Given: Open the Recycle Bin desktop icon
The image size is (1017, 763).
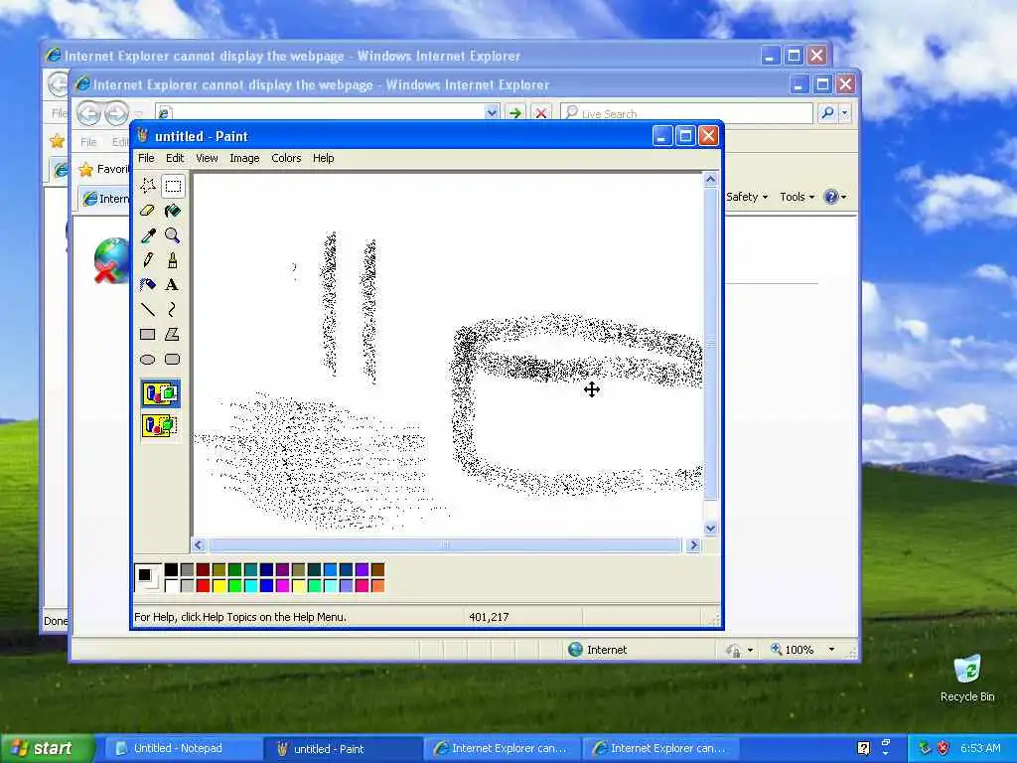Looking at the screenshot, I should (x=967, y=679).
